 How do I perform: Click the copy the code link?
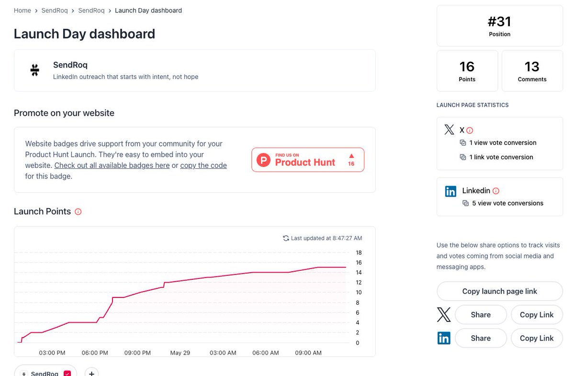203,166
